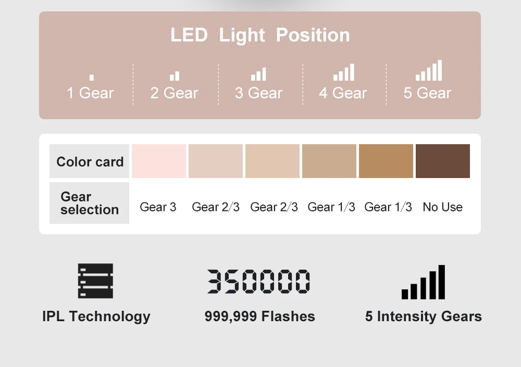Click the single-bar icon above 1 Gear
Image resolution: width=521 pixels, height=367 pixels.
(x=92, y=78)
